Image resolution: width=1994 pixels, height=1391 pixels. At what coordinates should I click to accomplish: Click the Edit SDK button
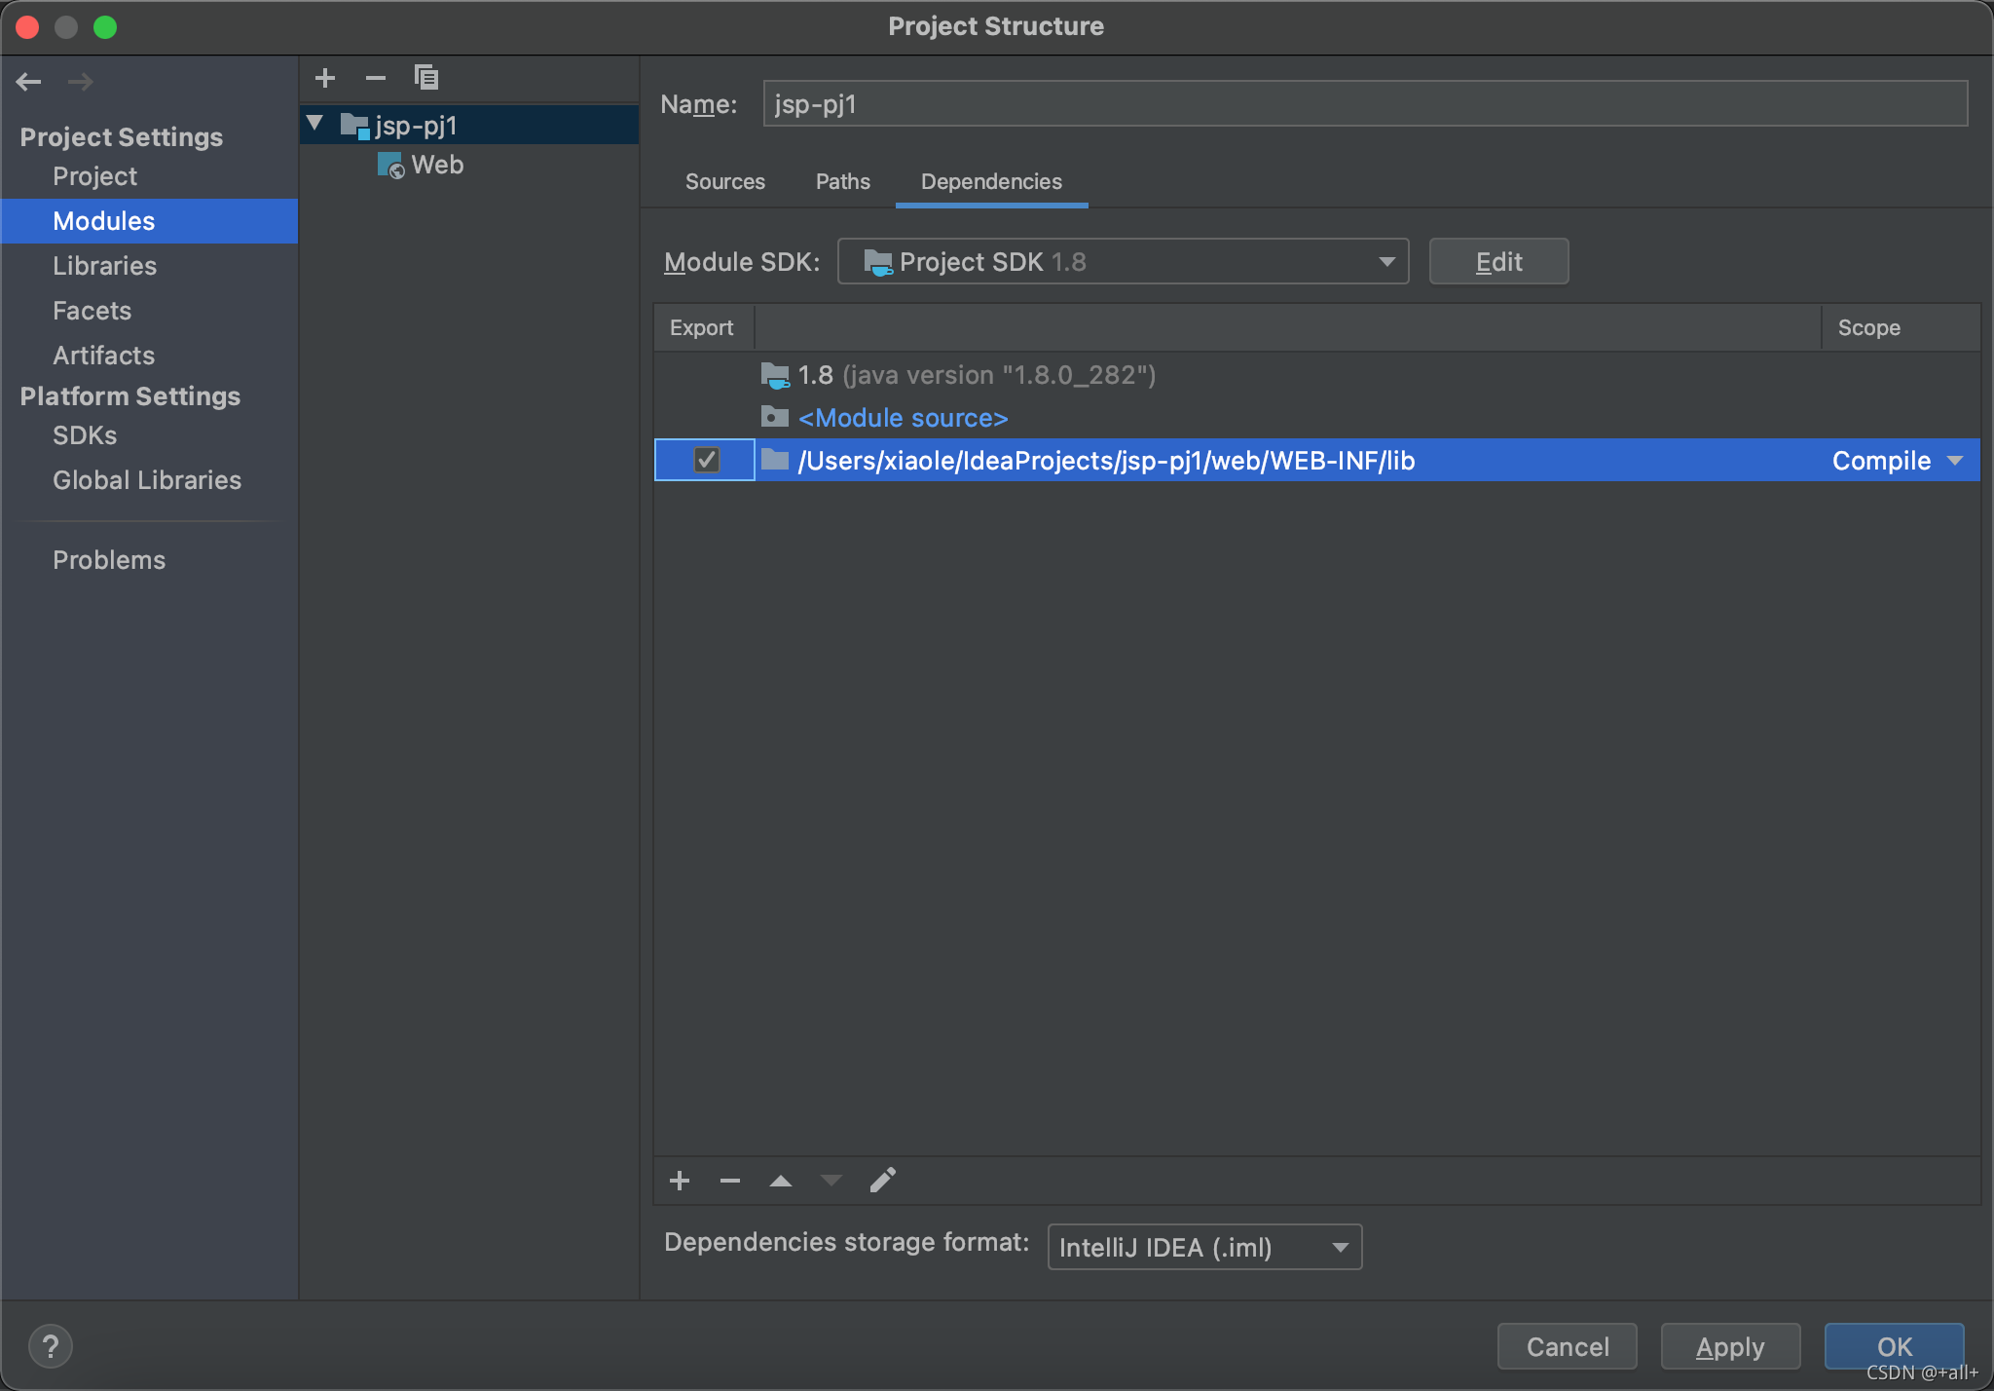click(1498, 261)
